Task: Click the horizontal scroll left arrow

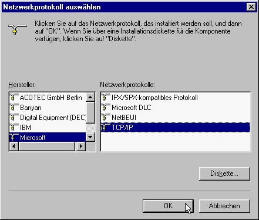Action: [x=14, y=146]
